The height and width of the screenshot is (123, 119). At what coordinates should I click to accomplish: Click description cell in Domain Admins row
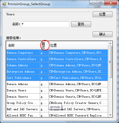pos(44,84)
